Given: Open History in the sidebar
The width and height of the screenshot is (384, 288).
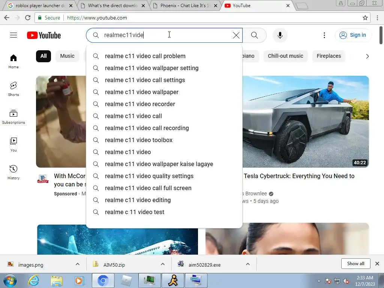Looking at the screenshot, I should (13, 172).
